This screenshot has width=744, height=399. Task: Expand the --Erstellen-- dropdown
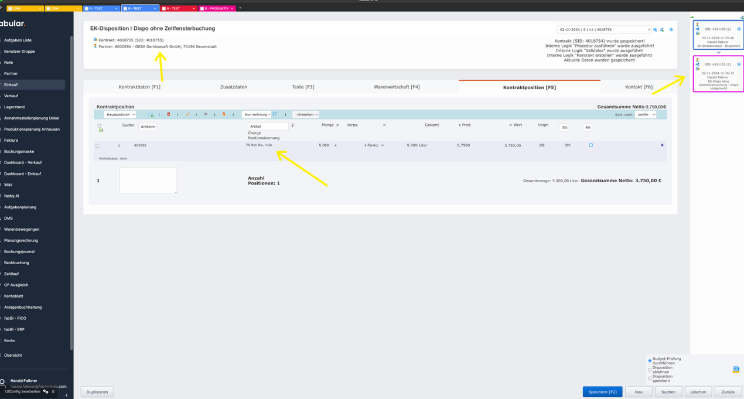305,115
